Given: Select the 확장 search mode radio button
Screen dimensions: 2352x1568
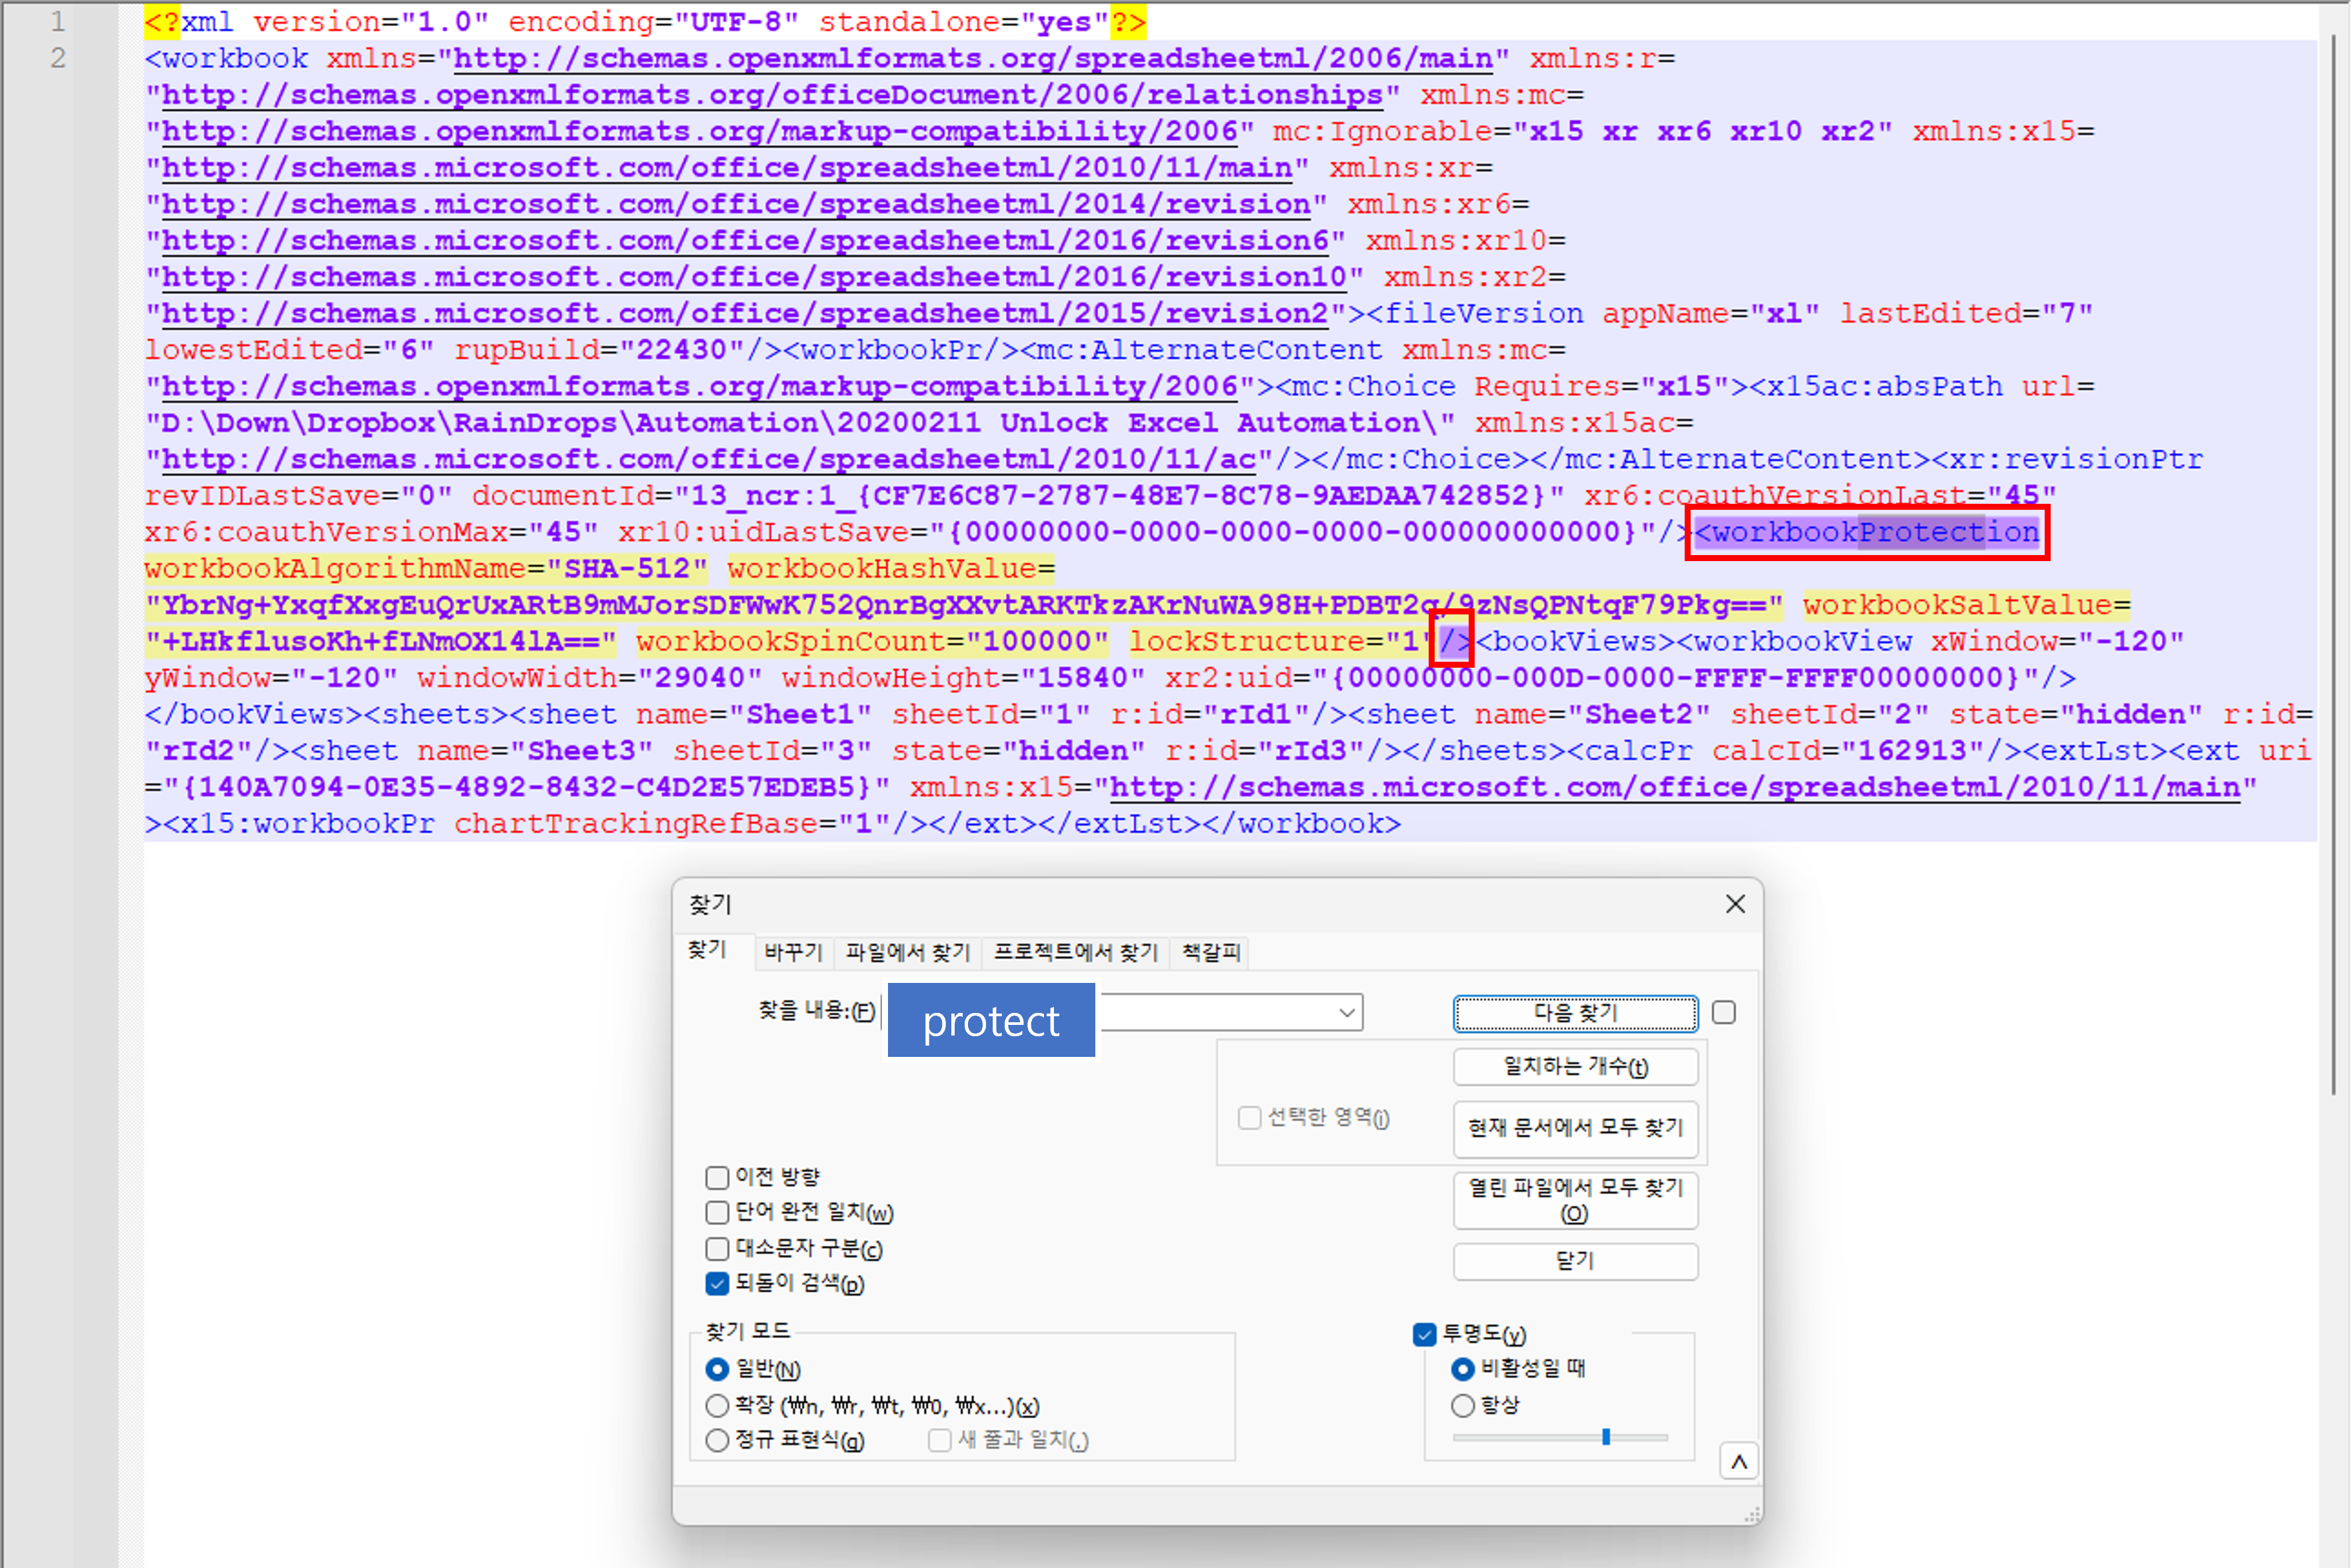Looking at the screenshot, I should pos(717,1406).
